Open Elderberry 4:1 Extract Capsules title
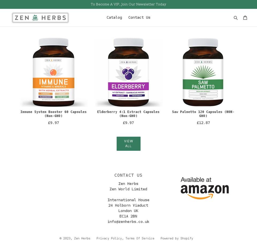257x241 pixels. [x=128, y=114]
